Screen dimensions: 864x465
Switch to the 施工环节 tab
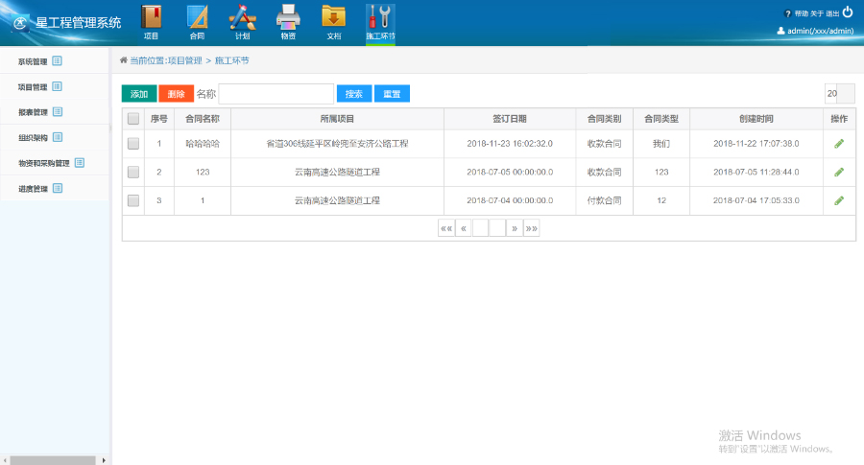[380, 21]
